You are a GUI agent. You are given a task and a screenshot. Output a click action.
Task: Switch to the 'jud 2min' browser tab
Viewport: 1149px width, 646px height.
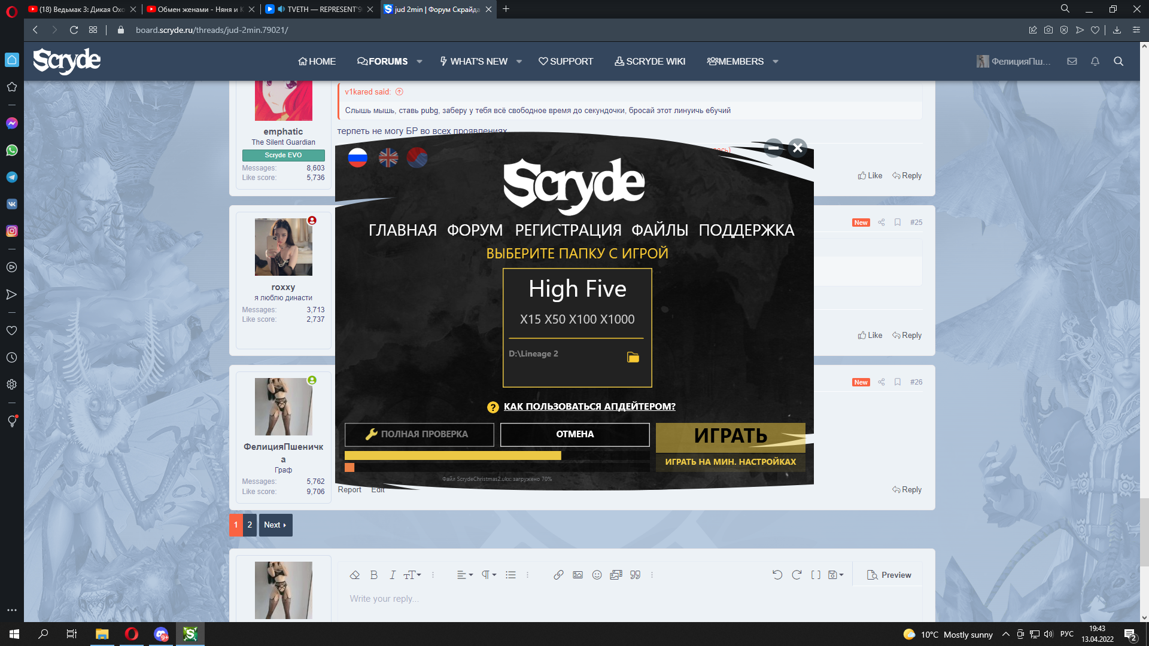pyautogui.click(x=437, y=10)
